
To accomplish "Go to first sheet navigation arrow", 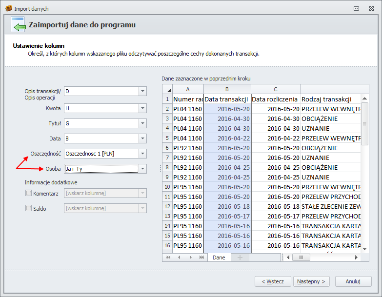I will coord(168,257).
